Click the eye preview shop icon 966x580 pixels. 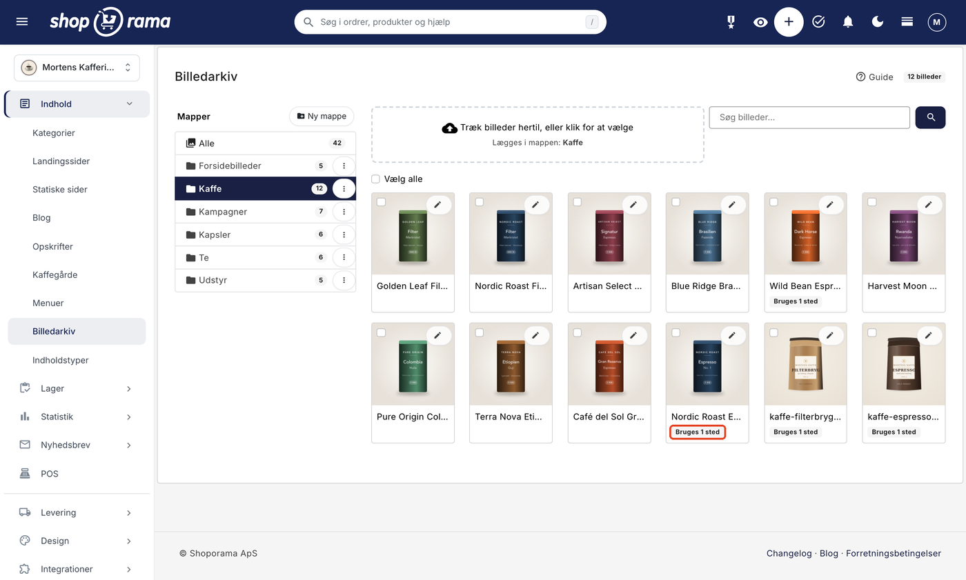[x=760, y=22]
